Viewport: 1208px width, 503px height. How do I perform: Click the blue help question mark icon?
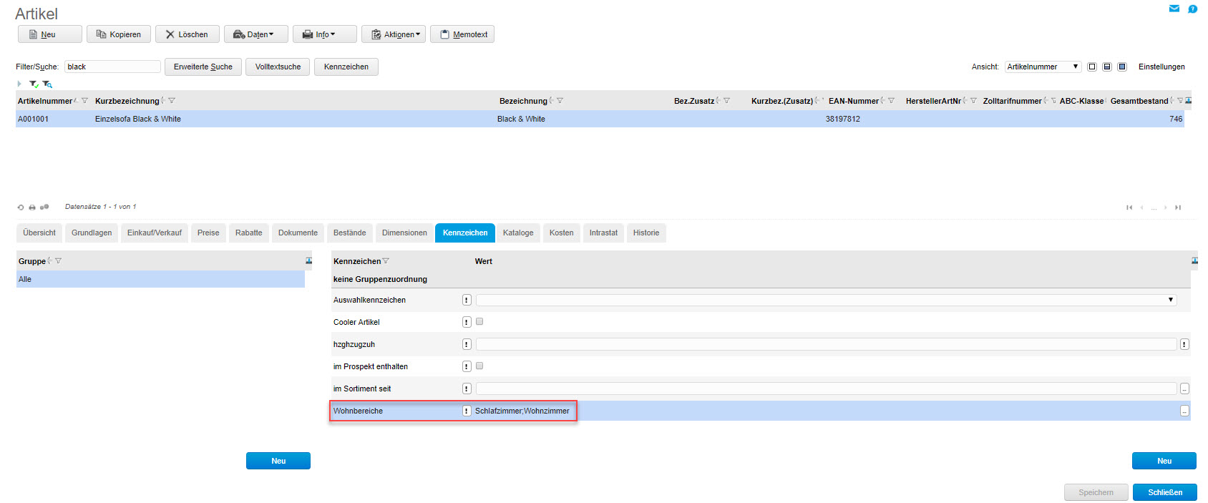pos(1192,9)
